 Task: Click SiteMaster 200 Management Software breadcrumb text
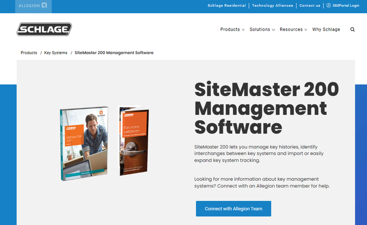click(x=114, y=53)
